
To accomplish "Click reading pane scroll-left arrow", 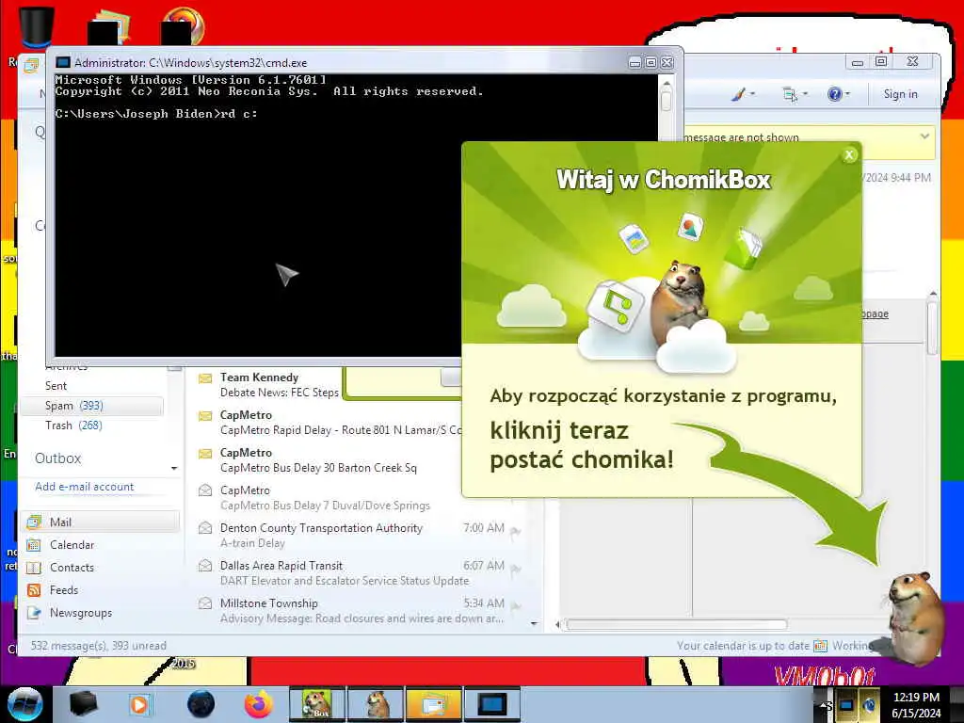I will [557, 625].
